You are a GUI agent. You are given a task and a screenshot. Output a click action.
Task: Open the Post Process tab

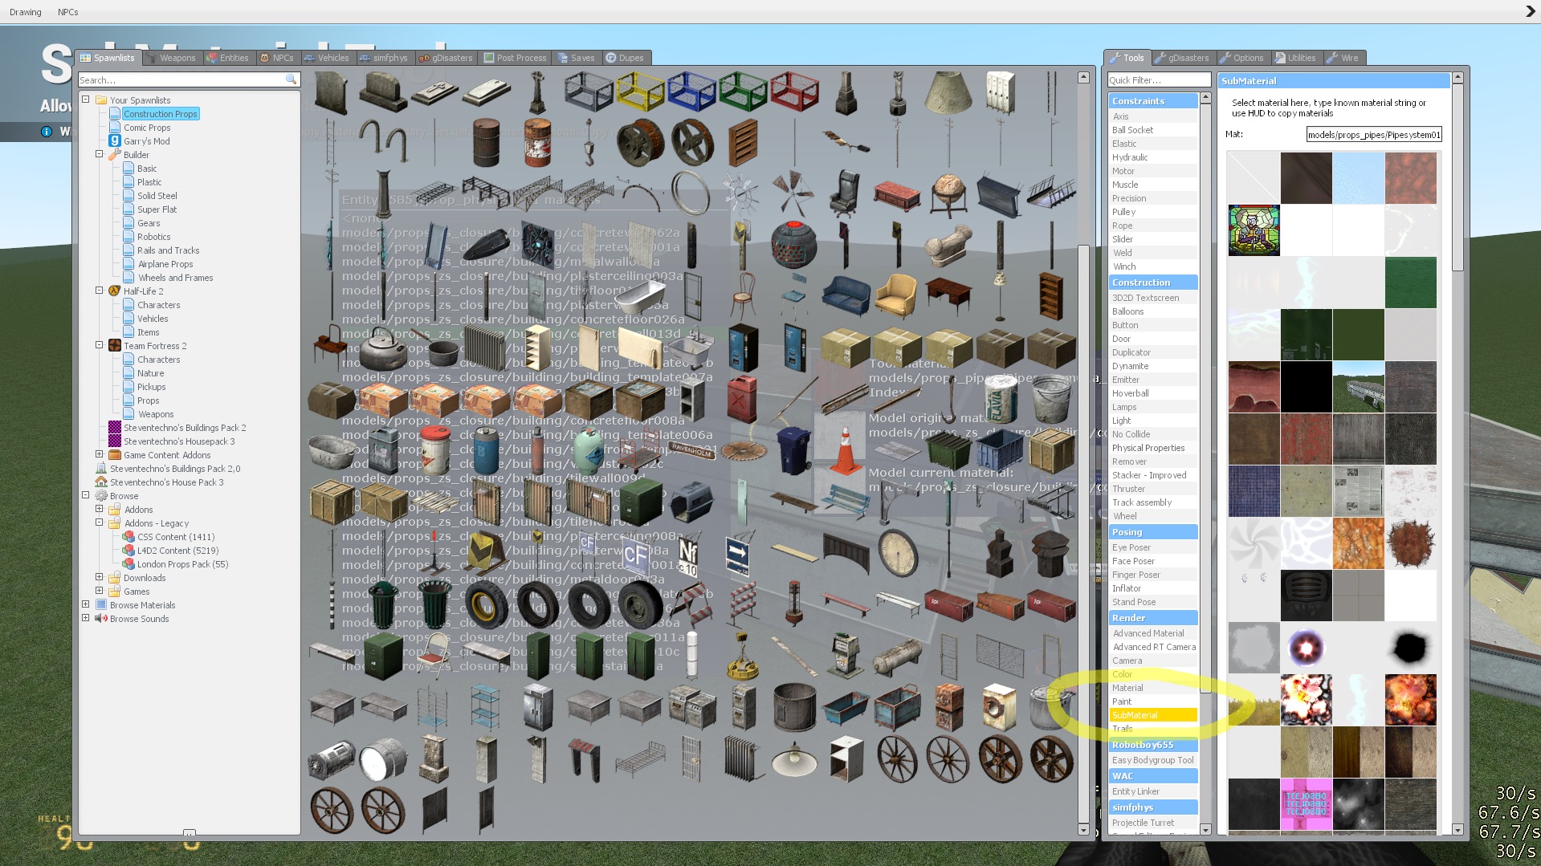point(516,58)
